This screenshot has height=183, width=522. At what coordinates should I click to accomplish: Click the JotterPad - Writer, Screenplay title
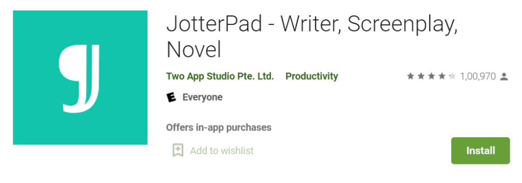point(312,23)
